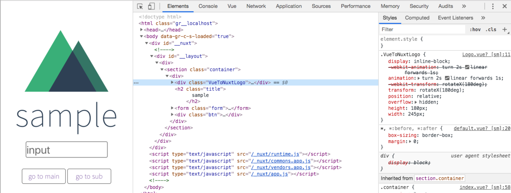Open _nuxt/runtime.js script link
This screenshot has width=511, height=193.
(x=276, y=154)
